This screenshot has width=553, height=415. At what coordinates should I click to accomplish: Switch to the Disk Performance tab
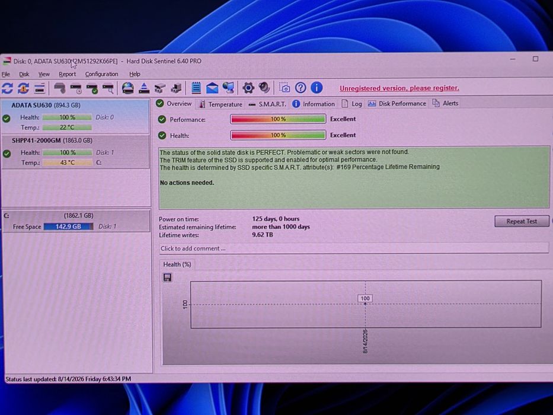tap(397, 103)
